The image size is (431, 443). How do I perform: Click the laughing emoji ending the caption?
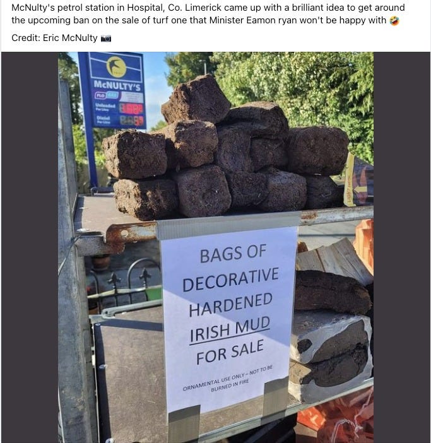tap(394, 21)
